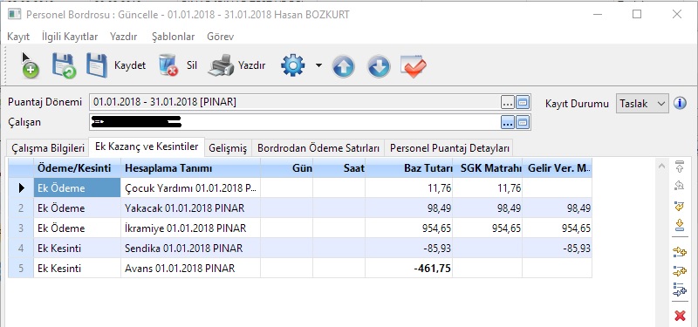Click the new record icon with green plus
The image size is (698, 327).
click(x=31, y=66)
